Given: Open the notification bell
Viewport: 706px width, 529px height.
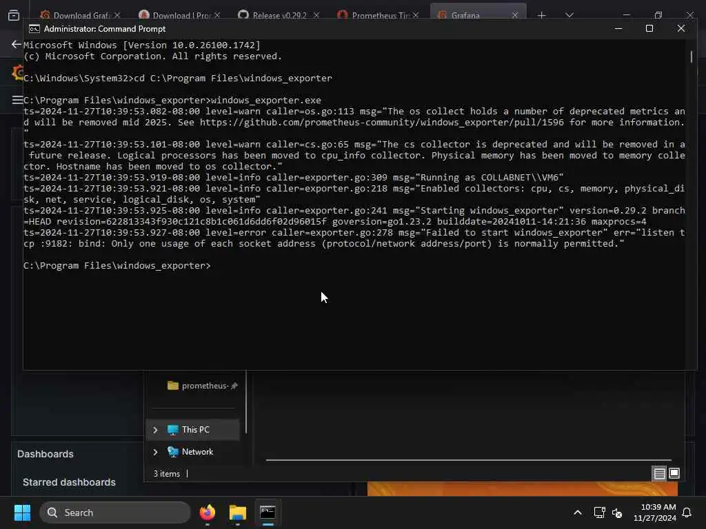Looking at the screenshot, I should point(687,512).
